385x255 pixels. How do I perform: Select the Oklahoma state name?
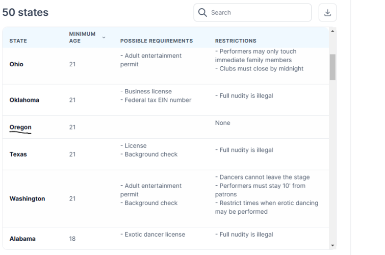click(24, 100)
